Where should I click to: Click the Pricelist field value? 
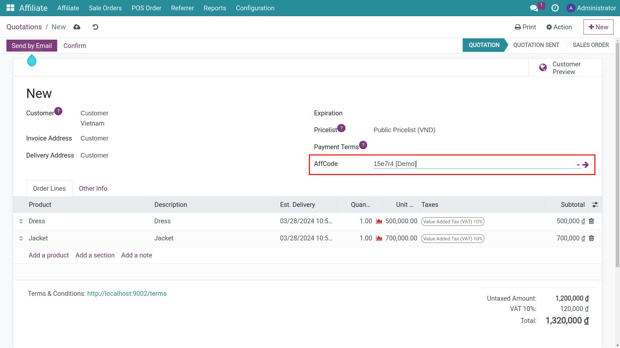tap(404, 130)
